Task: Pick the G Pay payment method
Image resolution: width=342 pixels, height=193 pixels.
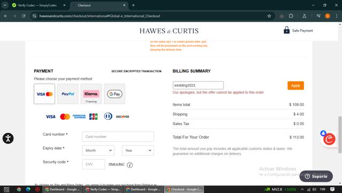Action: [x=115, y=94]
